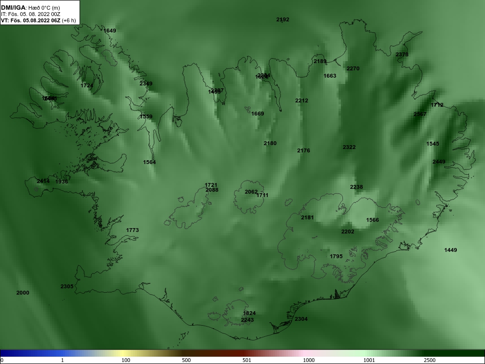Click the 1724 label in the Westfjords
The height and width of the screenshot is (364, 485).
(87, 85)
